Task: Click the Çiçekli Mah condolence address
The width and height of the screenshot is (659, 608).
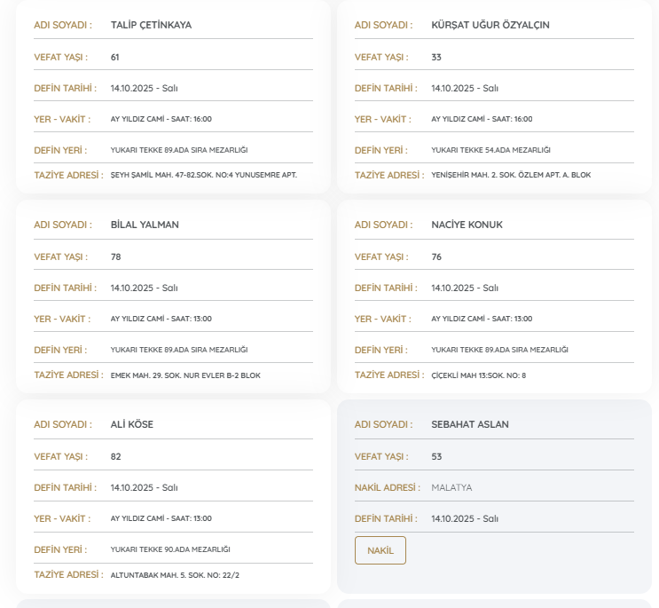Action: tap(478, 375)
